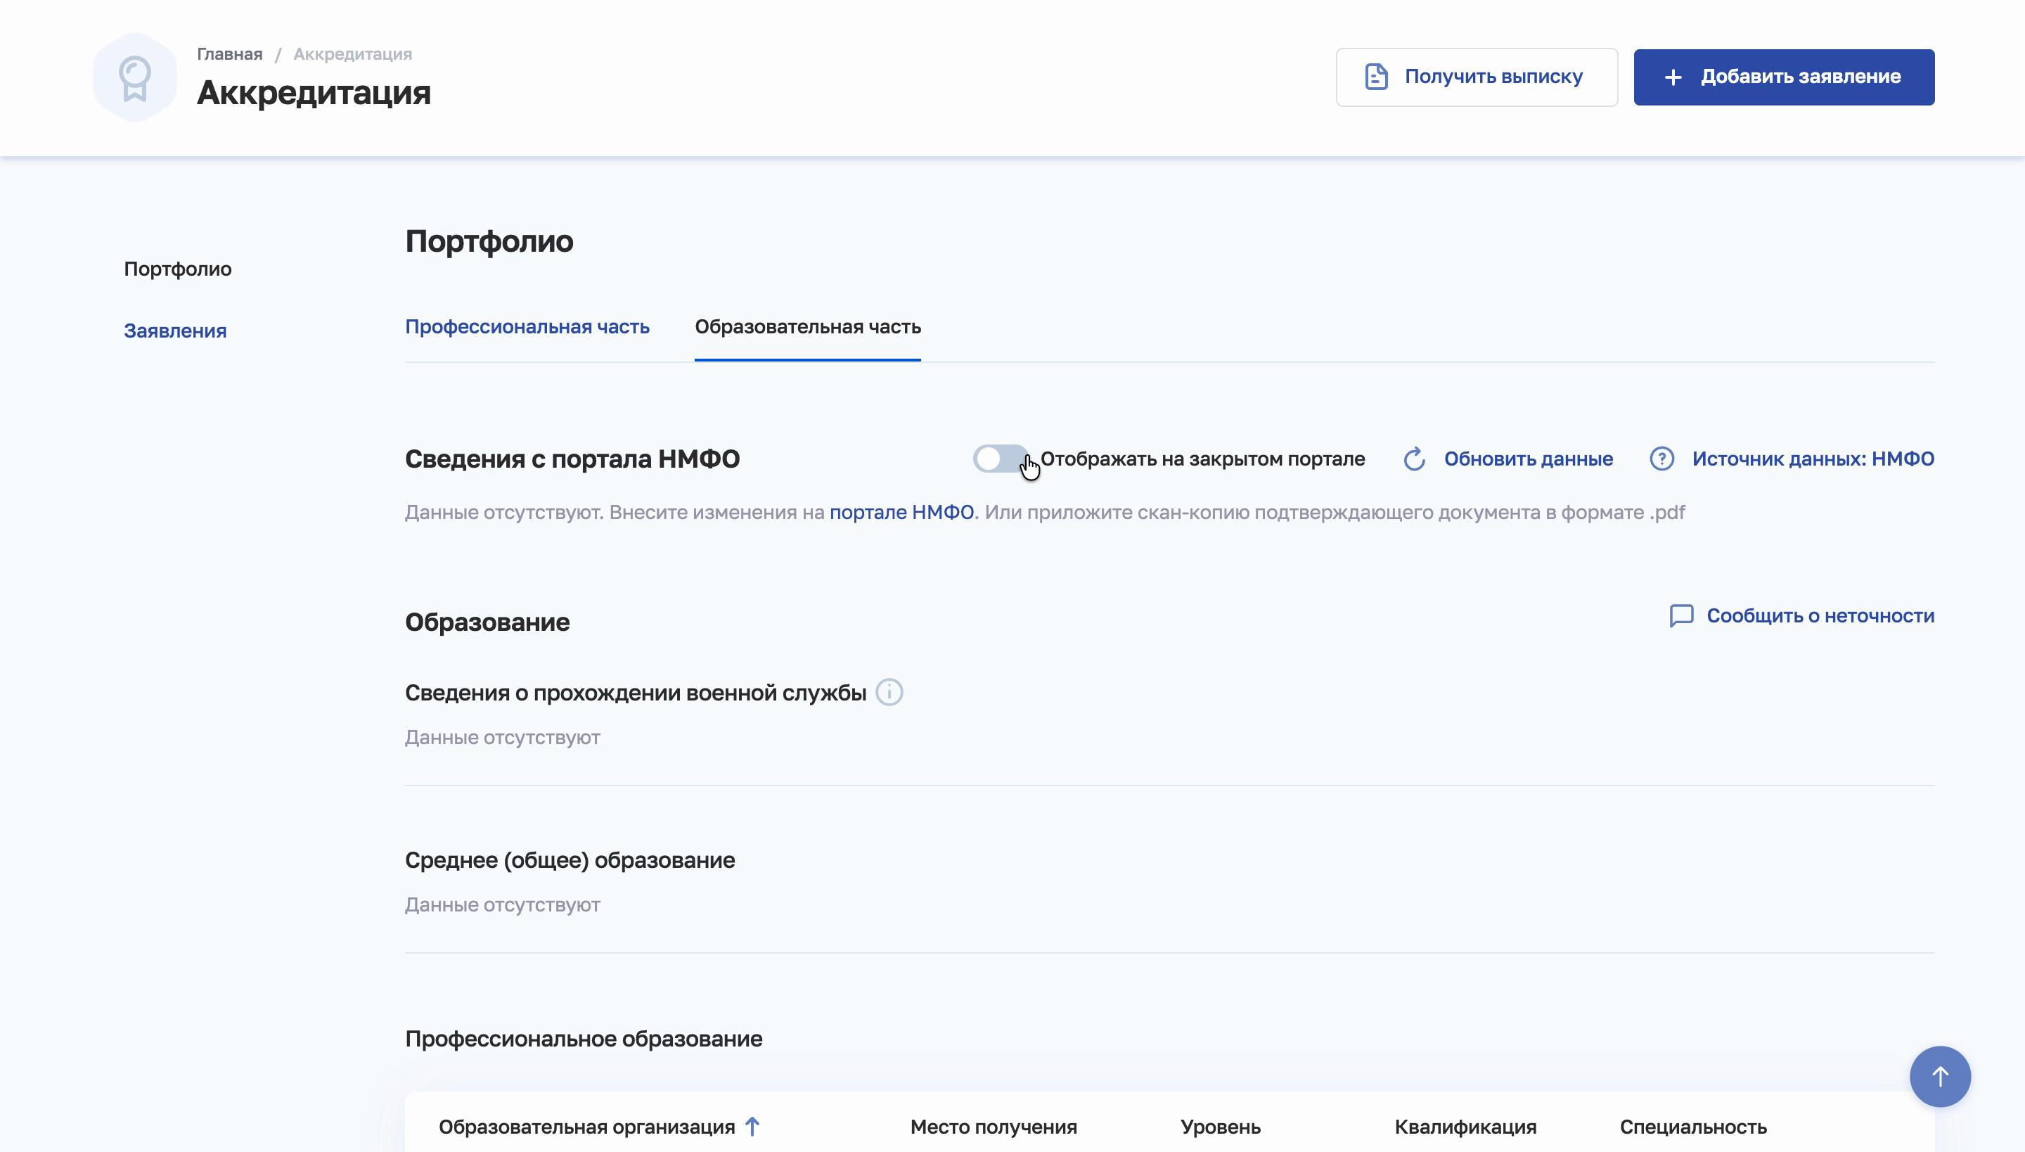2025x1152 pixels.
Task: Go to Главная breadcrumb link
Action: (x=229, y=53)
